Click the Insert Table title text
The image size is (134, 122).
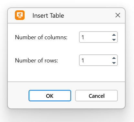tap(48, 15)
